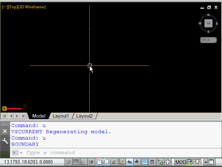Viewport: 222px width, 167px height.
Task: Toggle Dynamic Input in status bar
Action: [x=129, y=162]
